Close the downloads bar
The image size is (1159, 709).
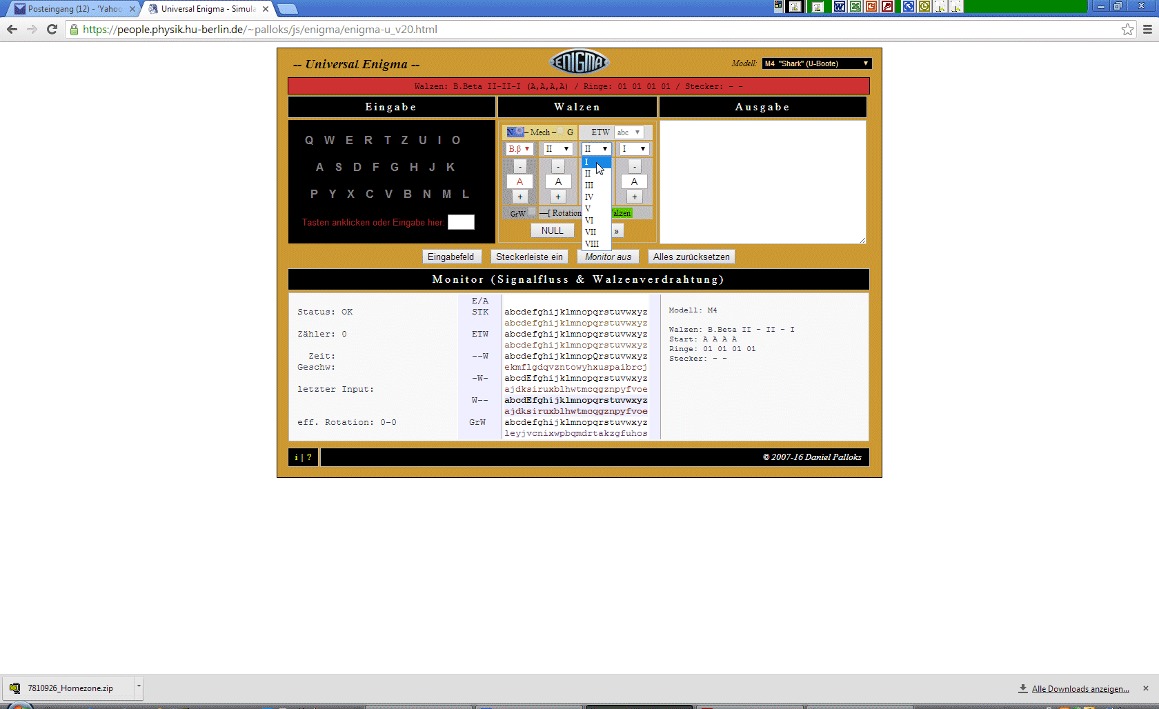tap(1146, 688)
